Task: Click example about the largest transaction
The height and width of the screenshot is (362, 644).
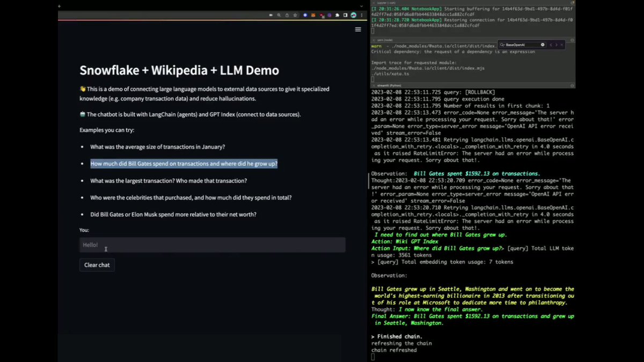Action: tap(169, 181)
